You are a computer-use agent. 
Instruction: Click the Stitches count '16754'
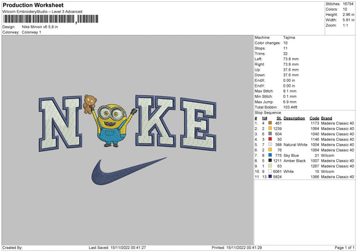[348, 4]
